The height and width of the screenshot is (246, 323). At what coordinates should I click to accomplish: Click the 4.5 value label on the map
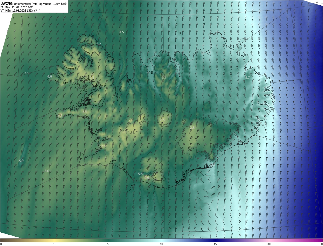point(122,32)
